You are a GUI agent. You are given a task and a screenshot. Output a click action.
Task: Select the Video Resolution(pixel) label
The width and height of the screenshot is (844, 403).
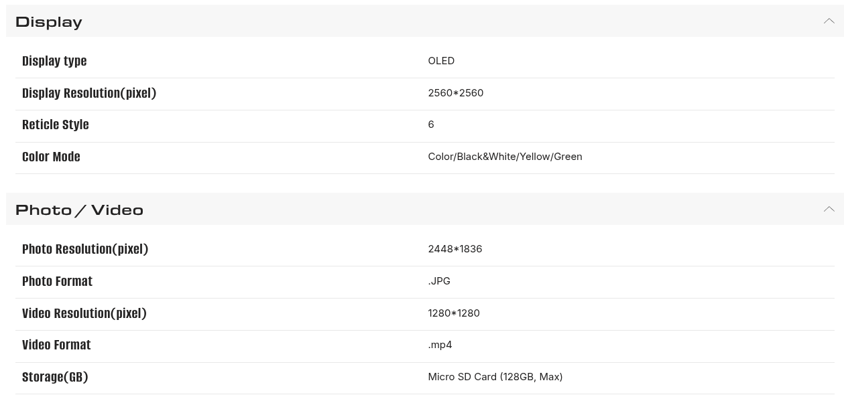pyautogui.click(x=84, y=313)
